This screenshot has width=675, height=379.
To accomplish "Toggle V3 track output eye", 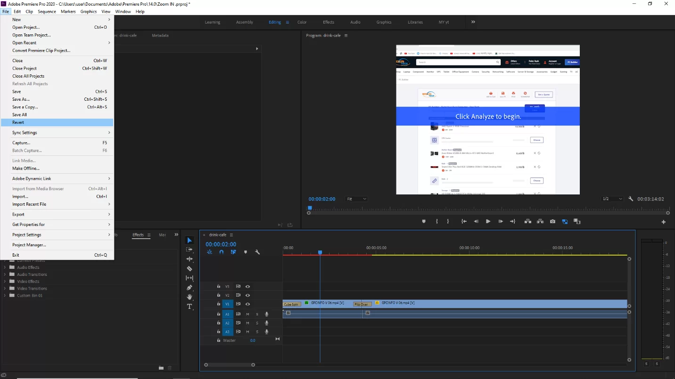I will click(247, 286).
